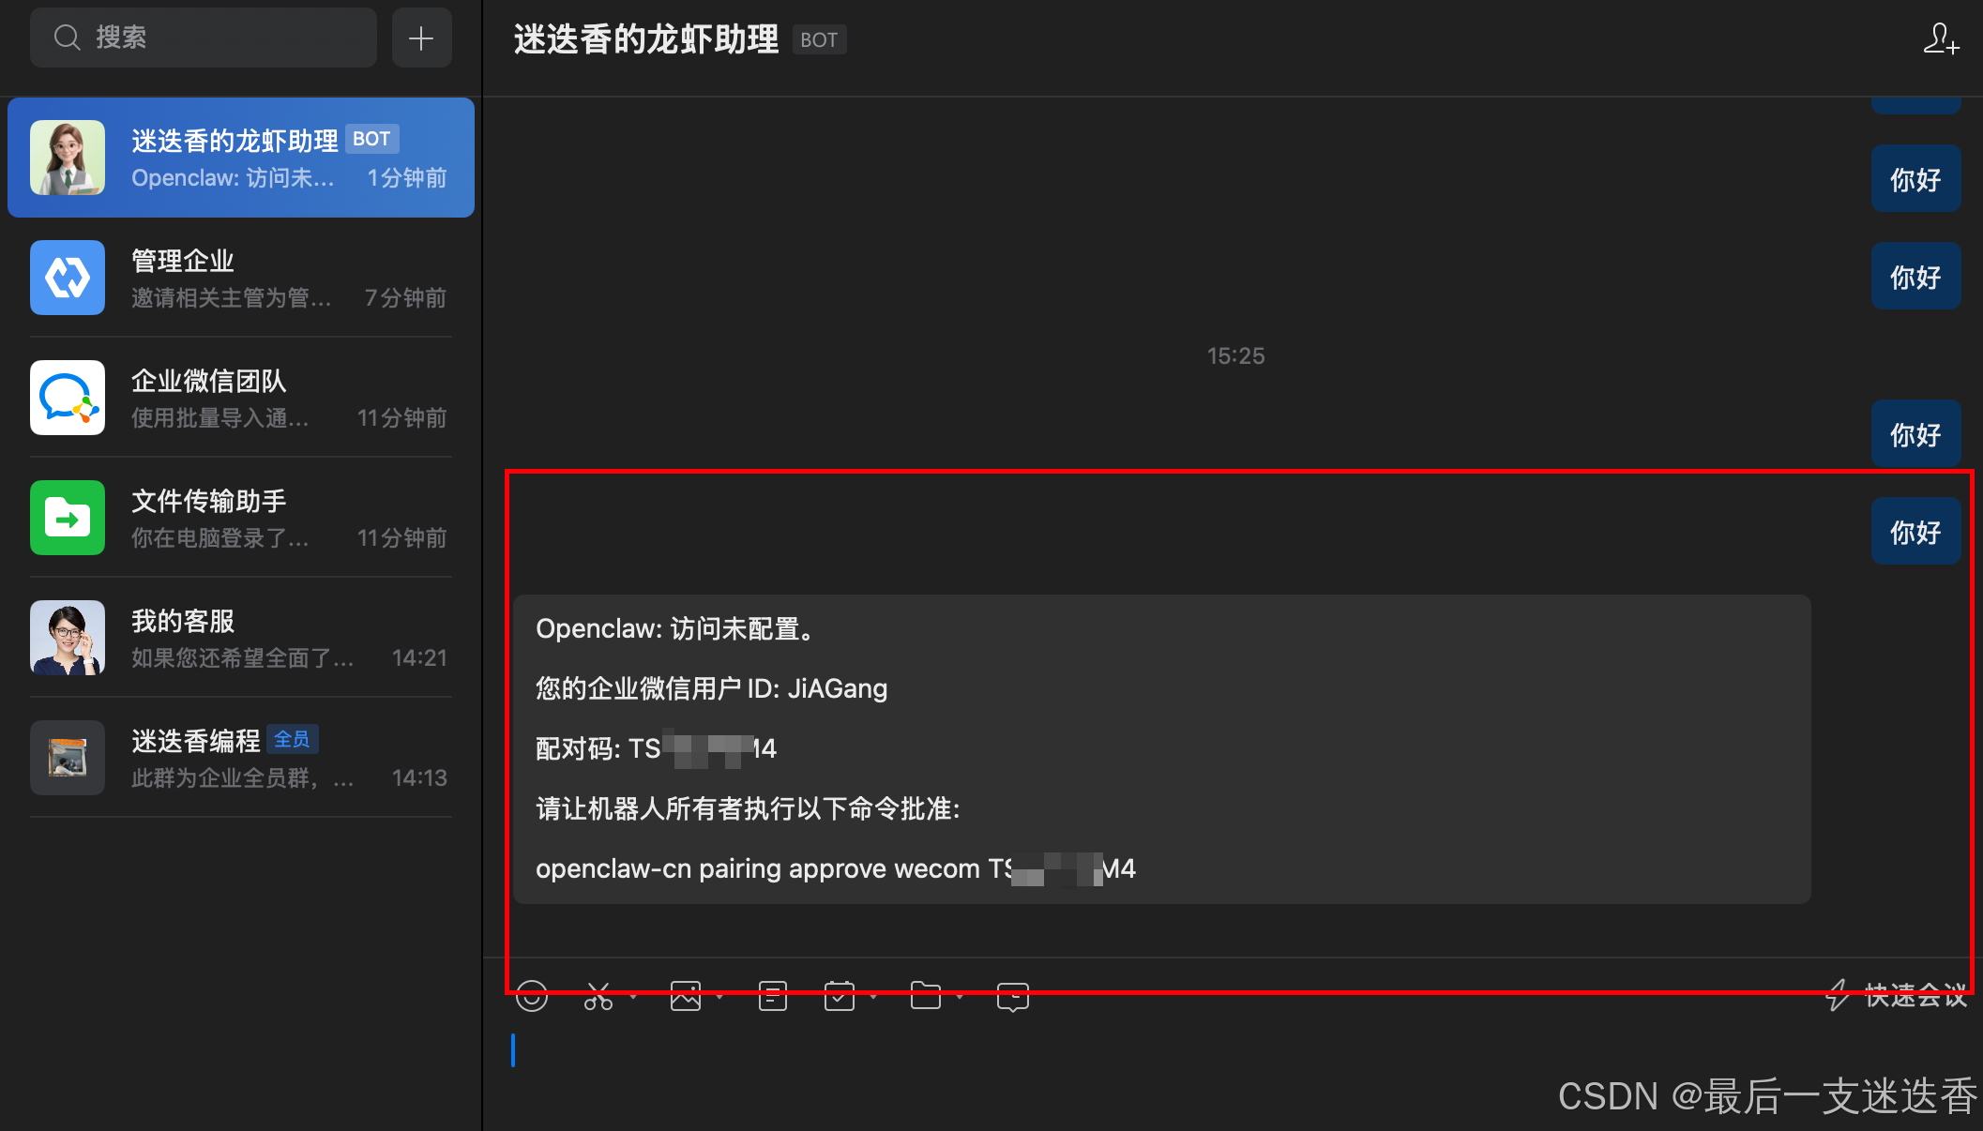Open the emoji picker icon

pos(532,996)
